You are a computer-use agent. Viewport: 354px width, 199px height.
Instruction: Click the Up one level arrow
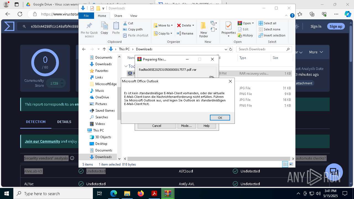pyautogui.click(x=104, y=49)
